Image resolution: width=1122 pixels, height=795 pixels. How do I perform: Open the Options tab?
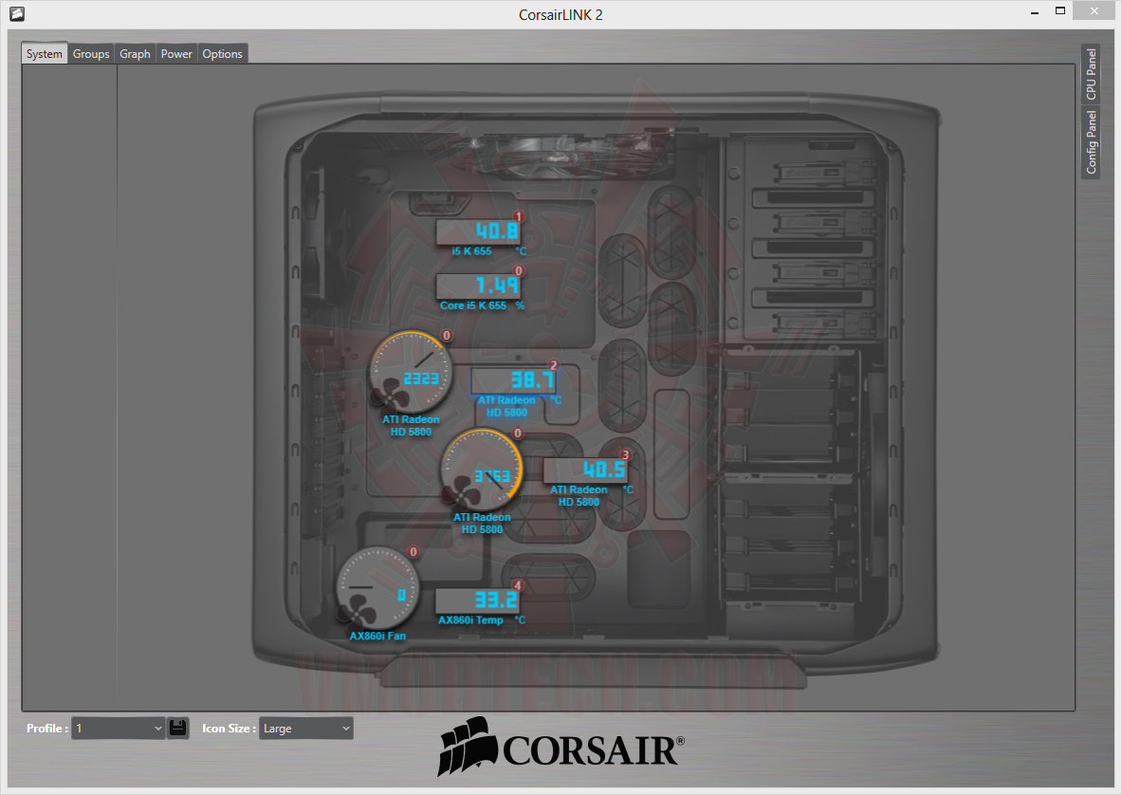(222, 54)
